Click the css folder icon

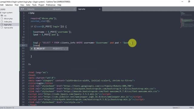(x=2, y=15)
